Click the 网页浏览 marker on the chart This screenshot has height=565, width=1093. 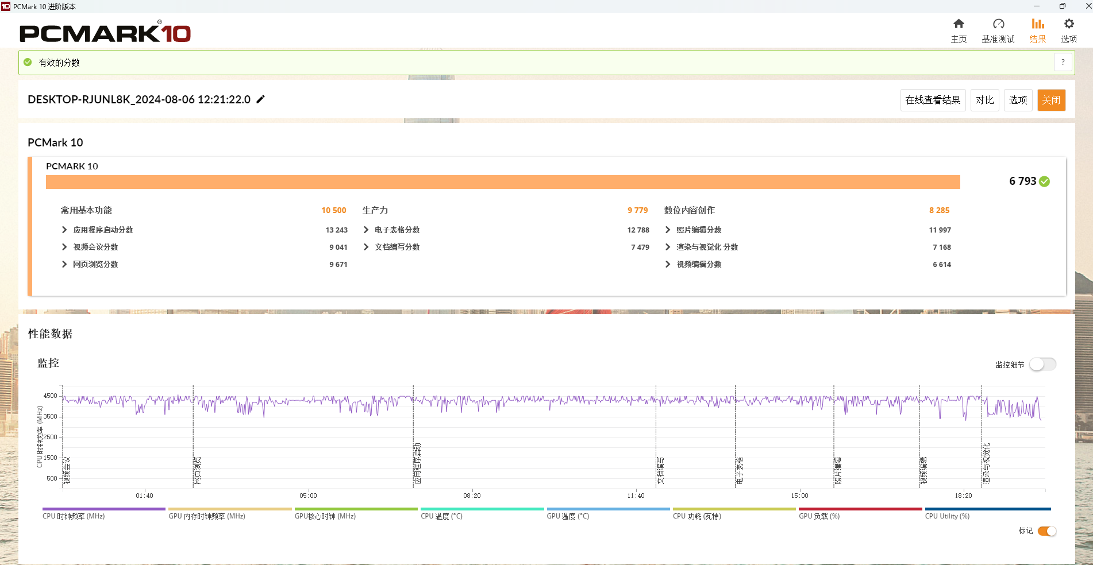click(198, 471)
